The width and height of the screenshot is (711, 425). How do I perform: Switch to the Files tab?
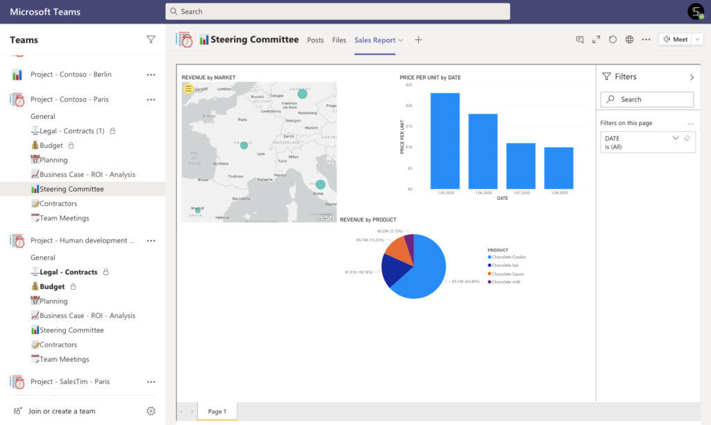pos(339,40)
